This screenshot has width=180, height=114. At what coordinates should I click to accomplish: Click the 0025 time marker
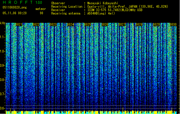point(88,25)
